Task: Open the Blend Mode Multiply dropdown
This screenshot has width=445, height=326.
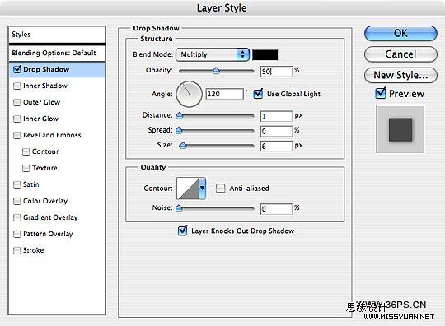Action: [213, 54]
